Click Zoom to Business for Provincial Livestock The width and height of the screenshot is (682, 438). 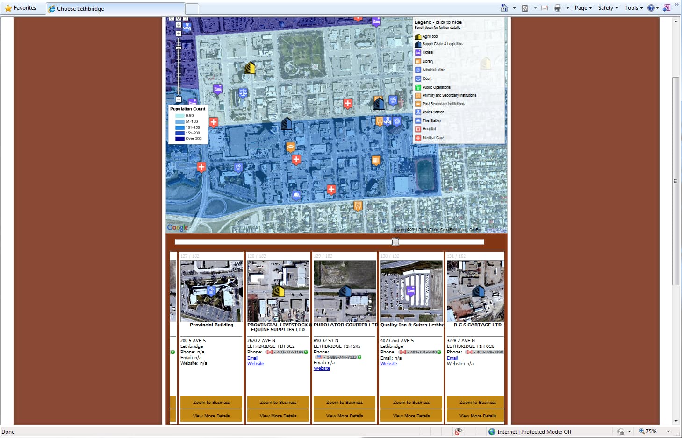(x=278, y=402)
